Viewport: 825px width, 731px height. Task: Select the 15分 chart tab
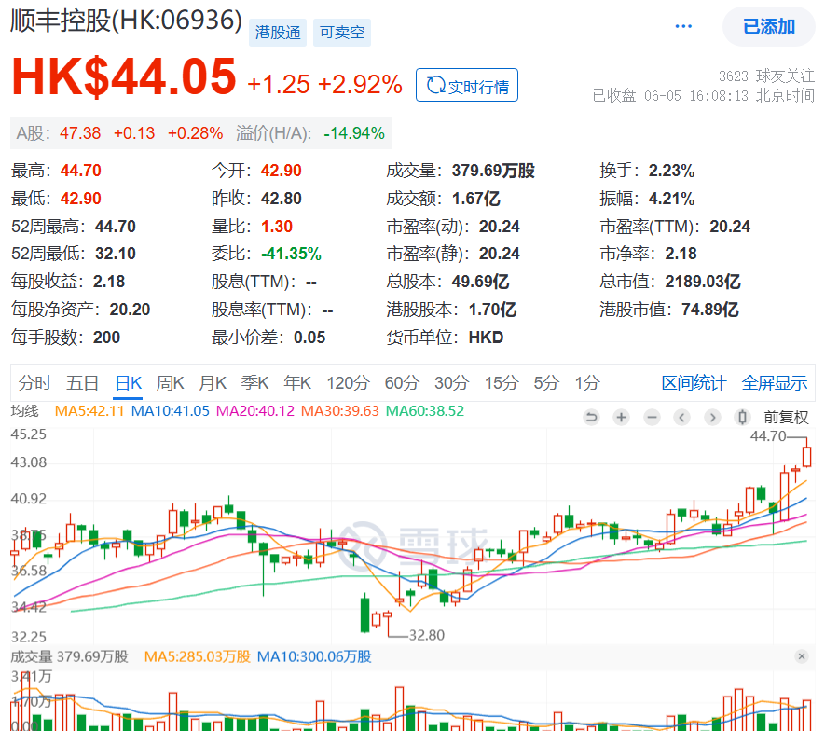(x=502, y=383)
